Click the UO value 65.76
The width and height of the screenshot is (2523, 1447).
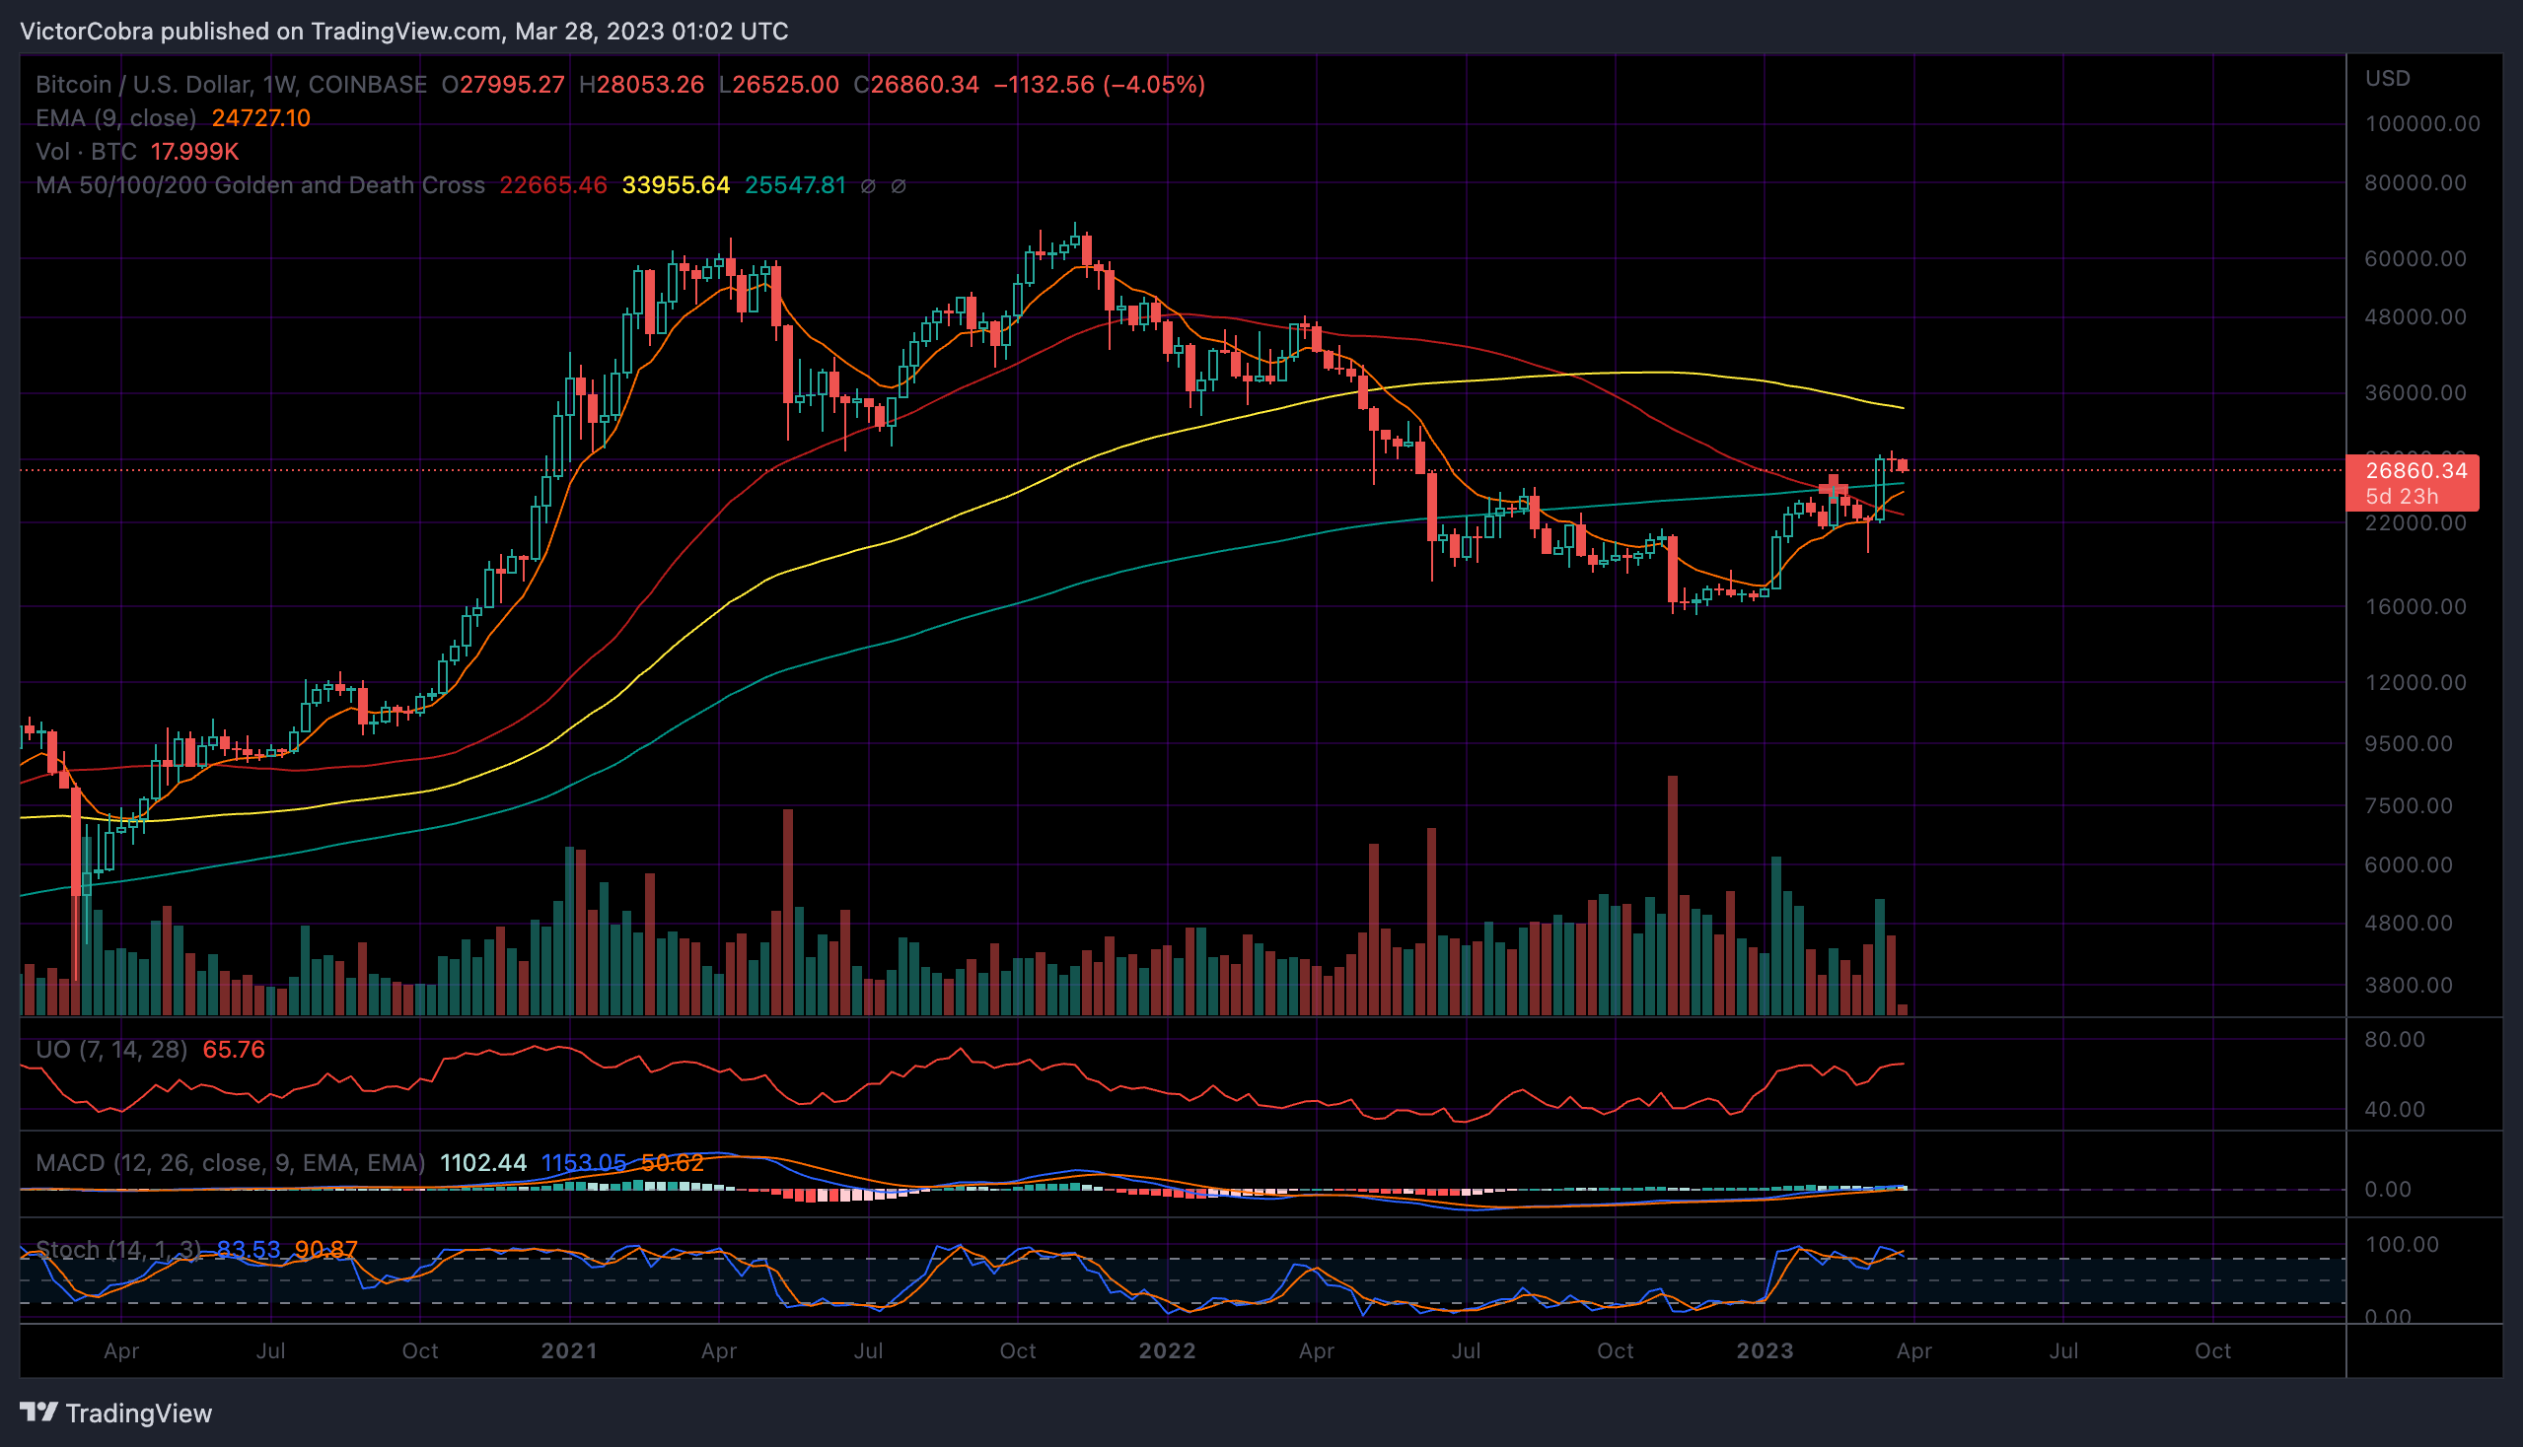pyautogui.click(x=234, y=1050)
